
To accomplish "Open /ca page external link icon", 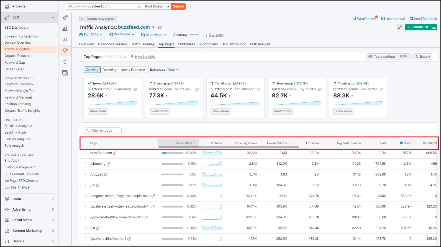I will pyautogui.click(x=98, y=228).
